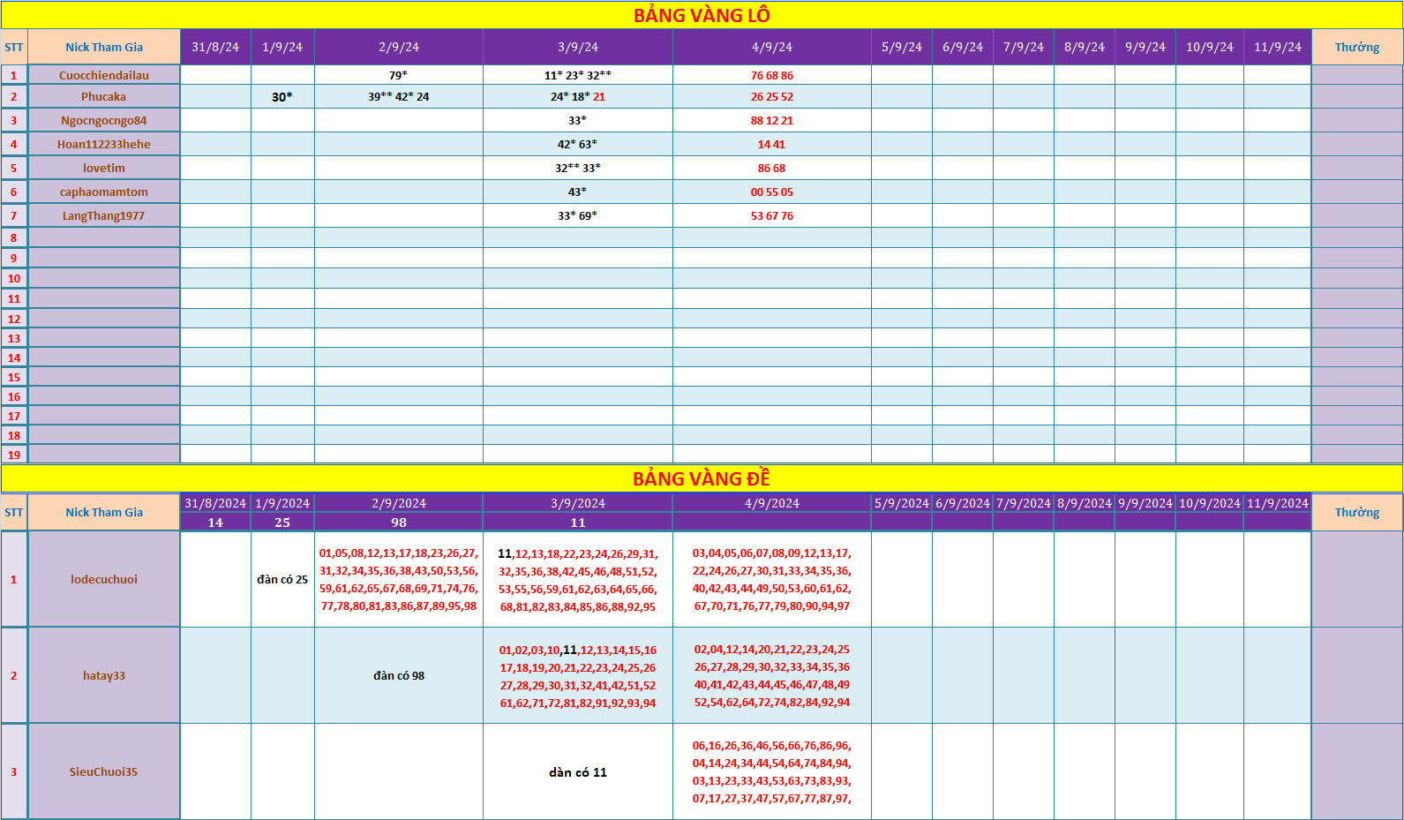Select the BẢNG VÀNG LÔ title cell
This screenshot has width=1404, height=820.
702,15
